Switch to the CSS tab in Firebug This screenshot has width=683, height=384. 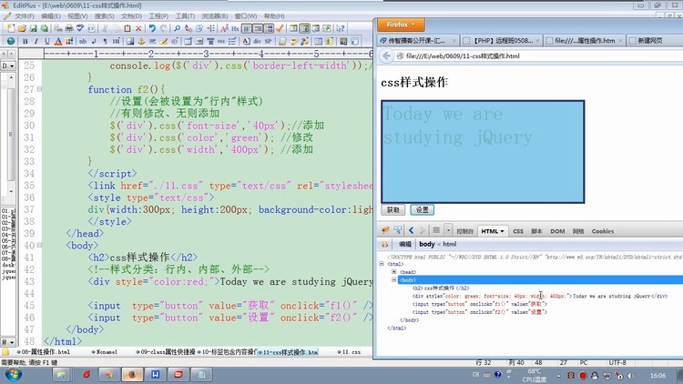tap(517, 231)
